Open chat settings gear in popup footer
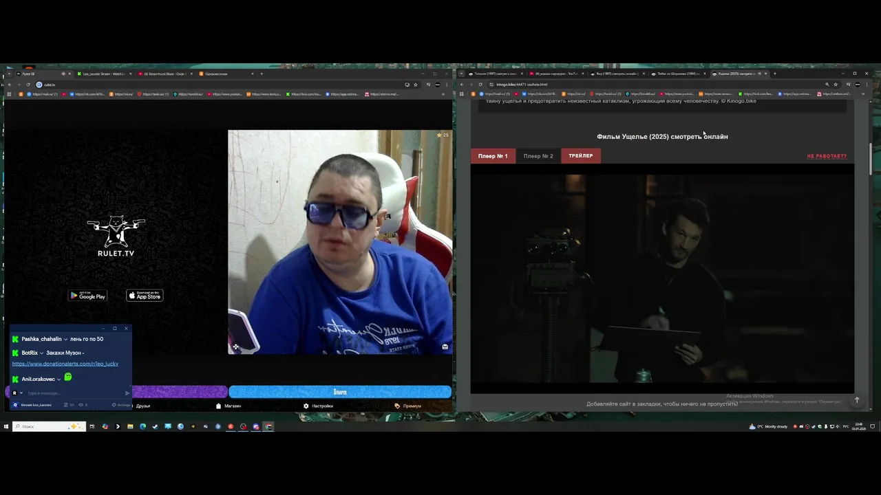Screen dimensions: 881x495 (x=115, y=405)
